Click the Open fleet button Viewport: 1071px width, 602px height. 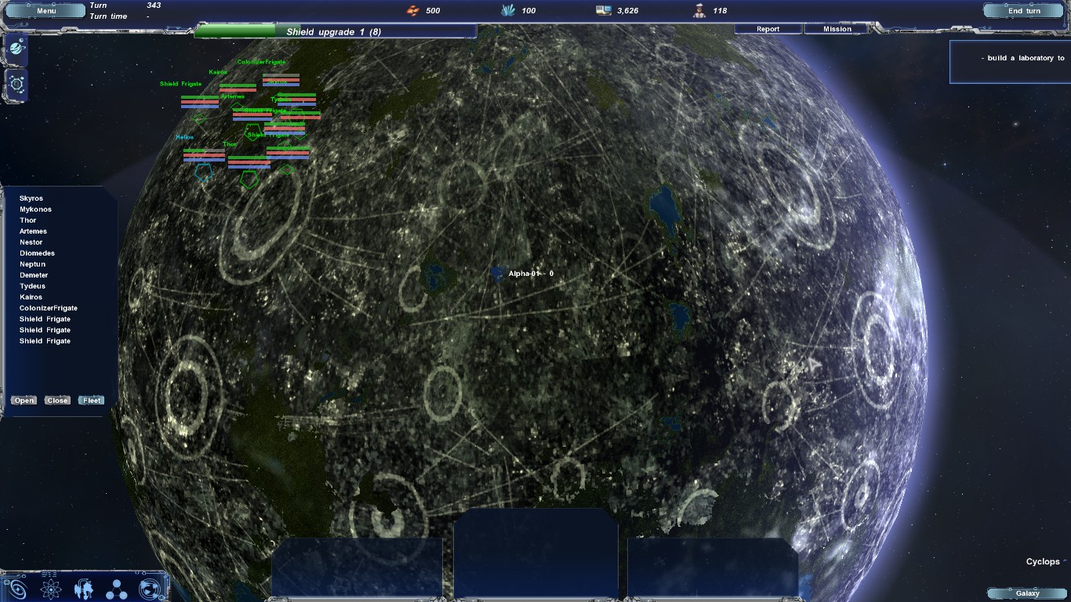[24, 401]
